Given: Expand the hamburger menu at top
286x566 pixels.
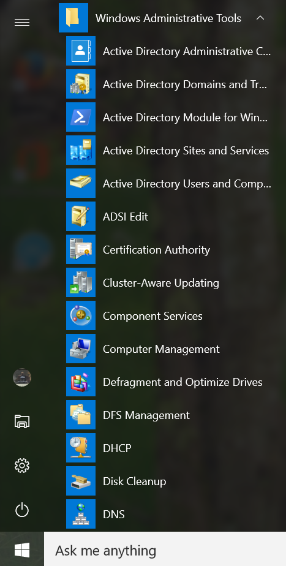Looking at the screenshot, I should (x=22, y=23).
